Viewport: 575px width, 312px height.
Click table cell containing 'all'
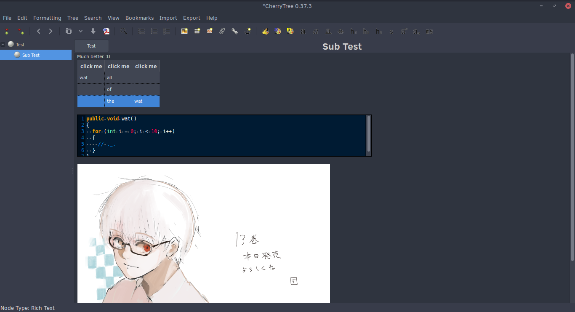pyautogui.click(x=118, y=77)
